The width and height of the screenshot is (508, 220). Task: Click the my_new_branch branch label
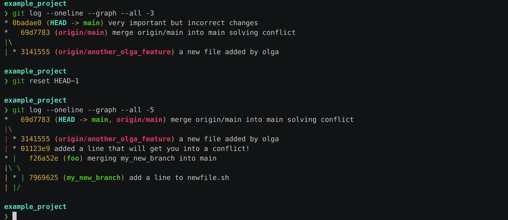pyautogui.click(x=94, y=178)
